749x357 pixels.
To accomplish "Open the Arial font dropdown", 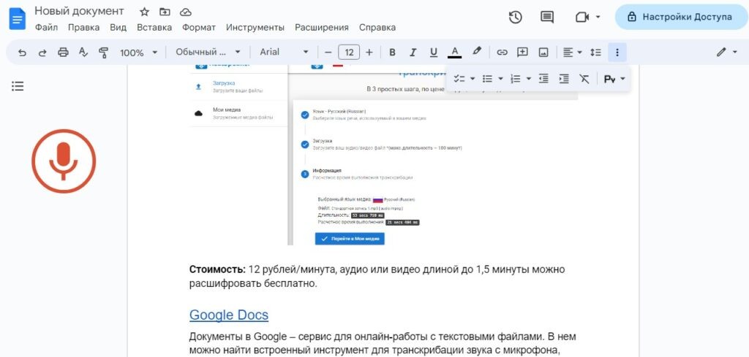I will 285,52.
